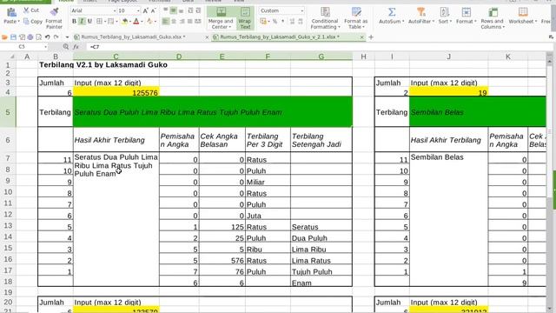The image size is (556, 313).
Task: Open the Worksheet menu
Action: 522,16
